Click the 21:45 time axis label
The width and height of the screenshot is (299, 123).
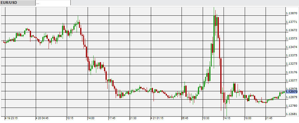coord(269,118)
